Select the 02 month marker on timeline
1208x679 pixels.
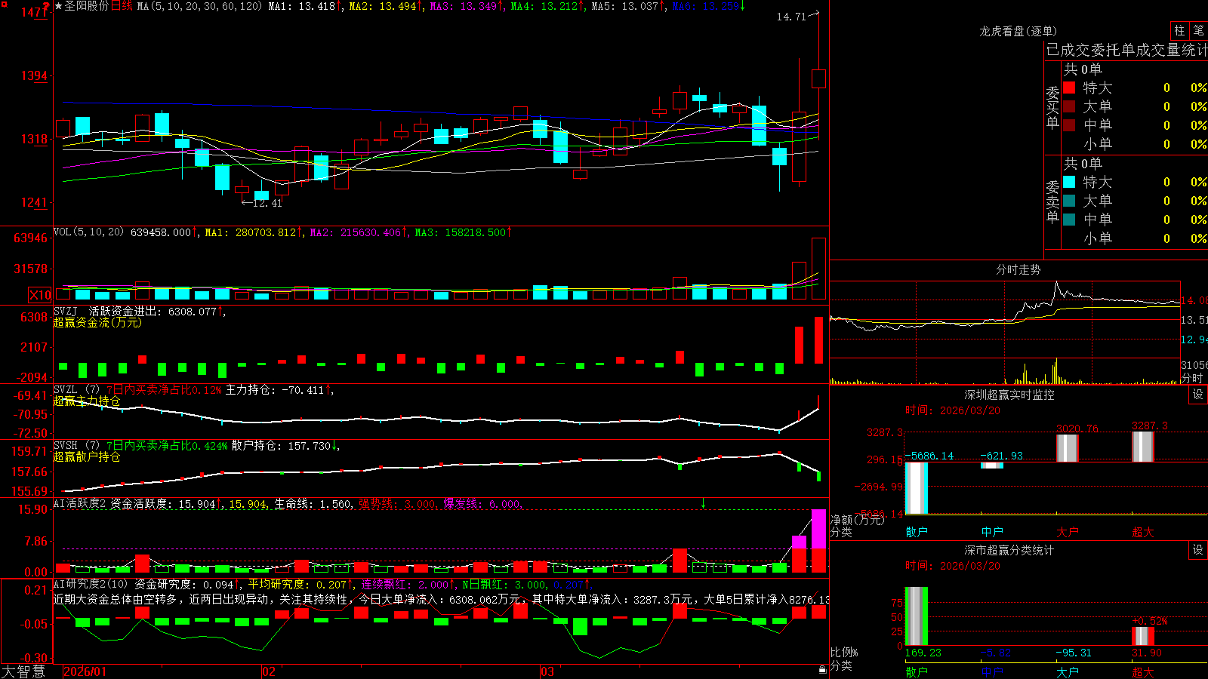[269, 671]
